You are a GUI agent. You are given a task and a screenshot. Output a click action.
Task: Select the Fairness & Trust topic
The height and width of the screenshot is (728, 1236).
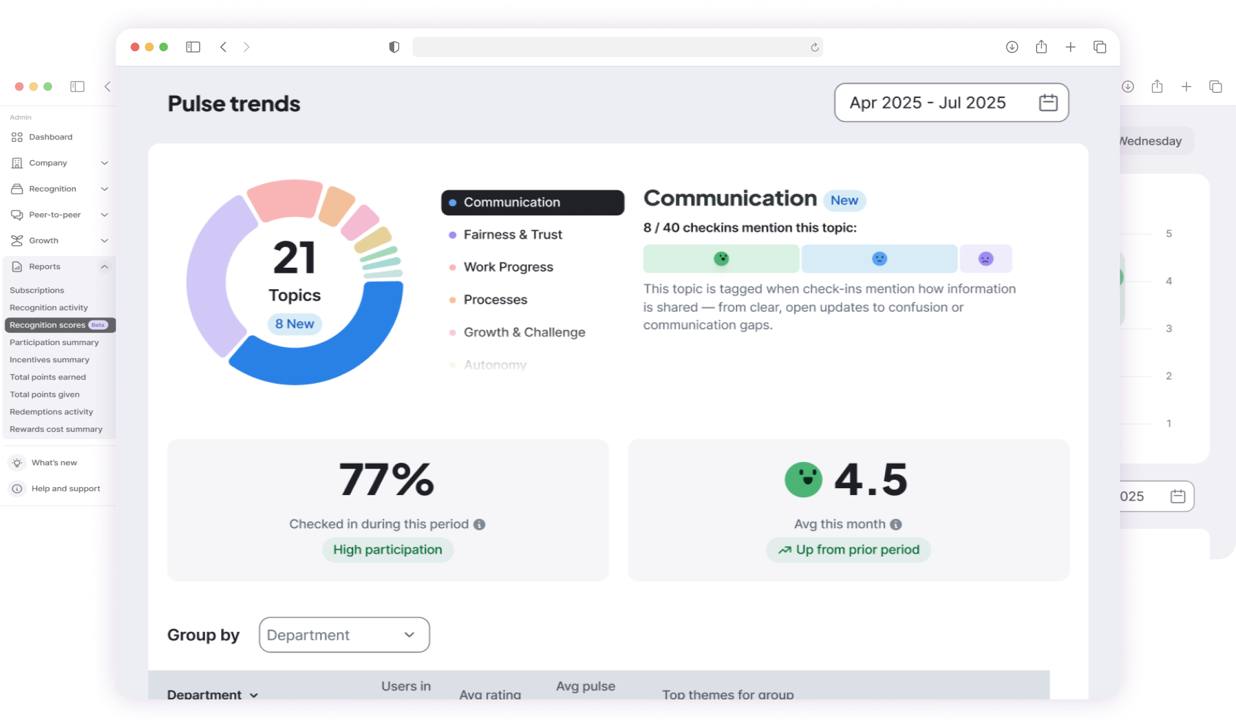point(512,235)
